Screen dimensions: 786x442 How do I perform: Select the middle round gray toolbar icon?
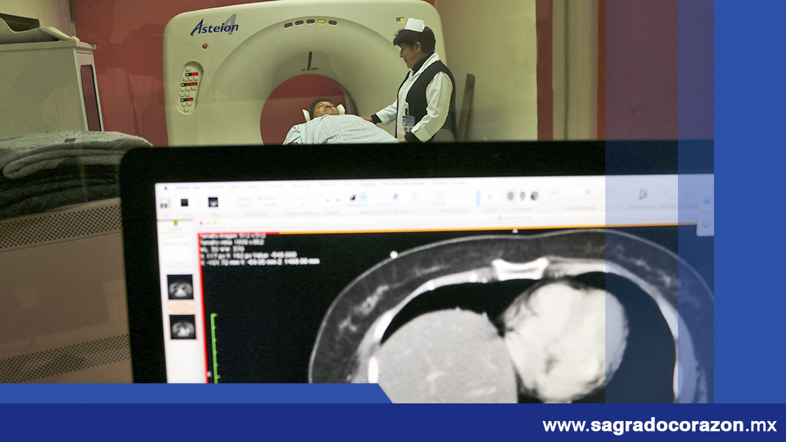coord(522,196)
